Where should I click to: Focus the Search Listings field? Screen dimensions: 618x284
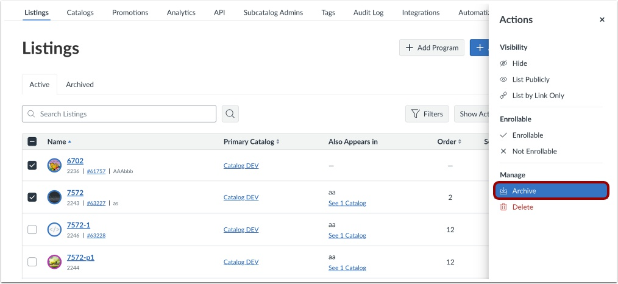click(119, 114)
